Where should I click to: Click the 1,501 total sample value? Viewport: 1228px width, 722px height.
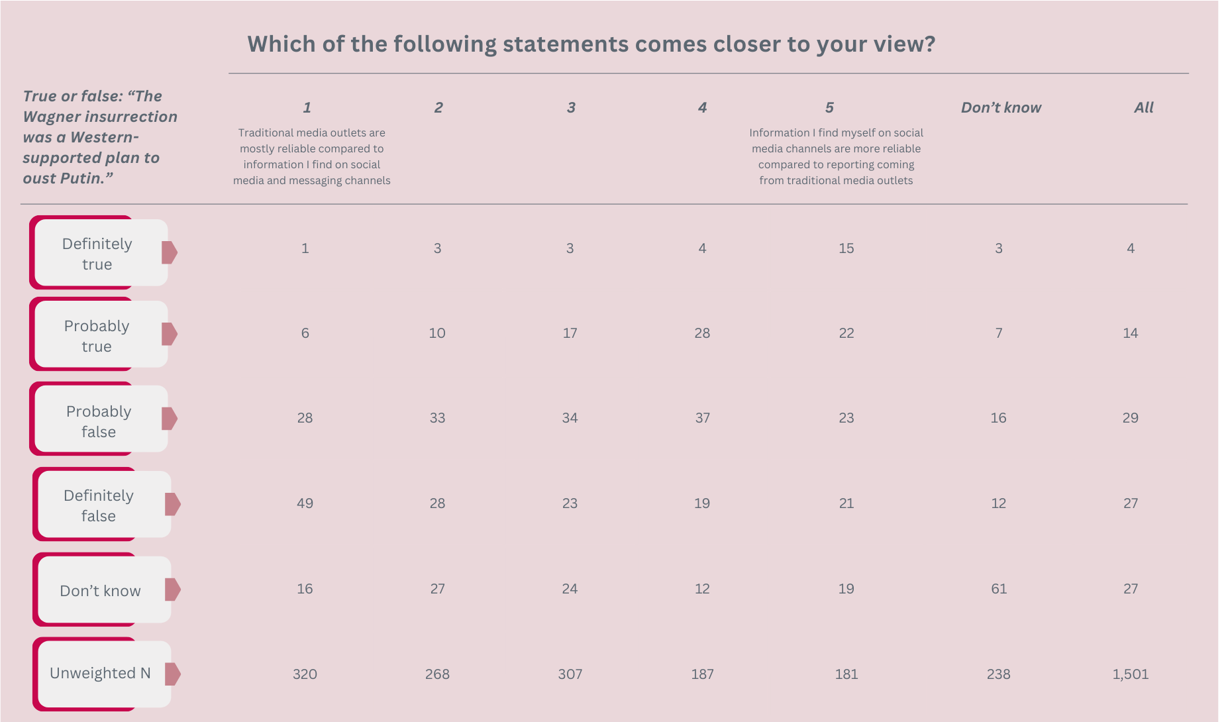pyautogui.click(x=1131, y=674)
